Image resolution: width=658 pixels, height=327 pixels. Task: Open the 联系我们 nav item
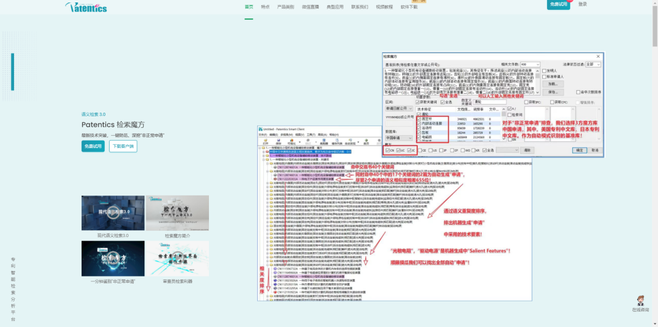click(x=359, y=7)
